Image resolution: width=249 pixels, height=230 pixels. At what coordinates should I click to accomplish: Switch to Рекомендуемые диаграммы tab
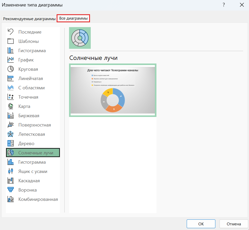click(x=29, y=19)
